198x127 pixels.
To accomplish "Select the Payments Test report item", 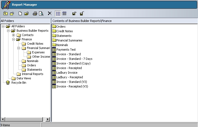I will [66, 50].
